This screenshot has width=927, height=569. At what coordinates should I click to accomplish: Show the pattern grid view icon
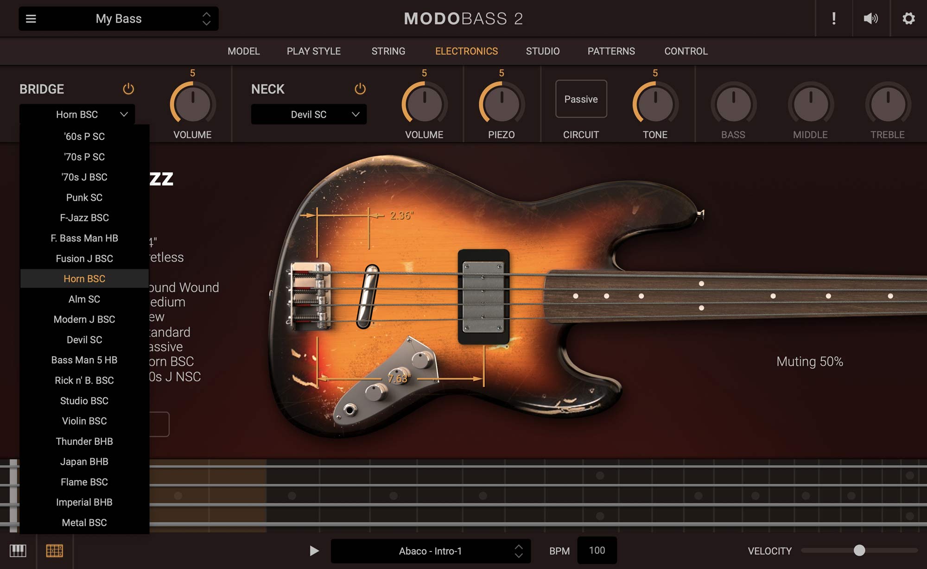coord(55,550)
